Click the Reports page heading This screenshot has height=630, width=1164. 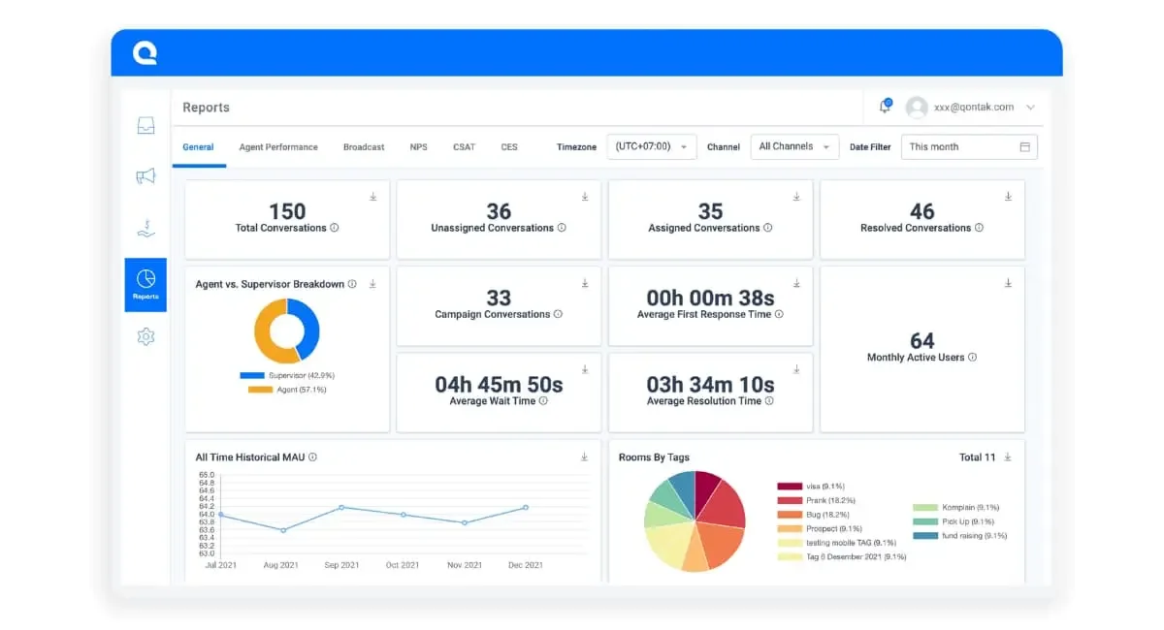[x=206, y=108]
